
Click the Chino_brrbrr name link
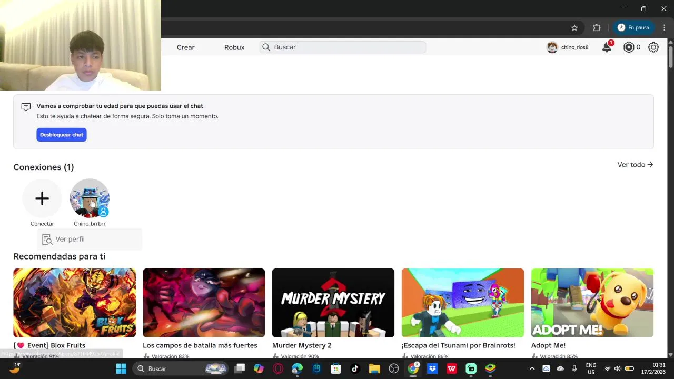[x=90, y=224]
